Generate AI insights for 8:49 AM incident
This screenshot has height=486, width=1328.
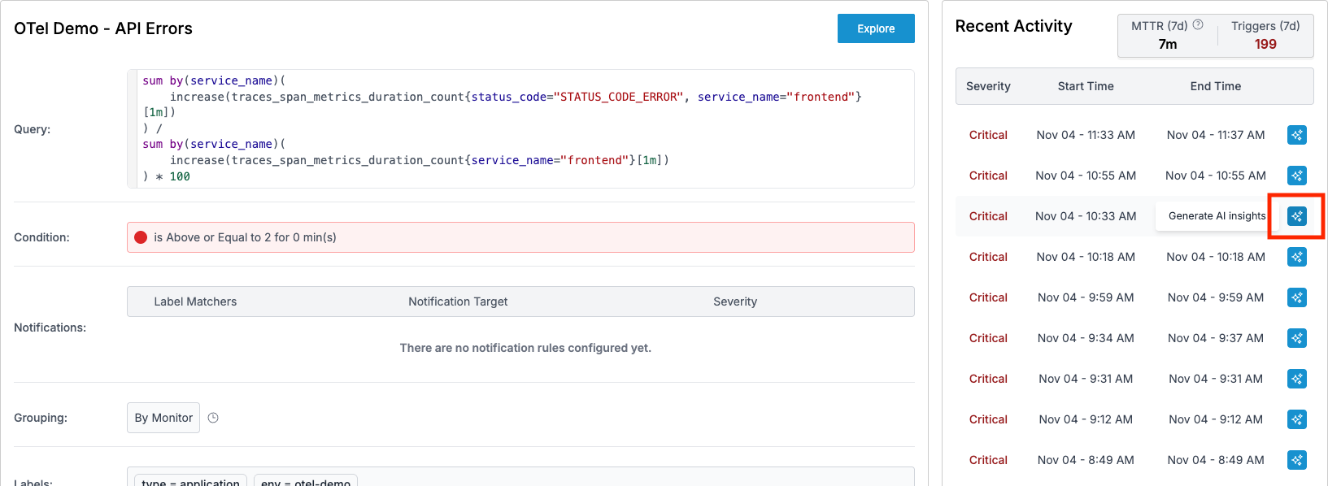[1297, 460]
